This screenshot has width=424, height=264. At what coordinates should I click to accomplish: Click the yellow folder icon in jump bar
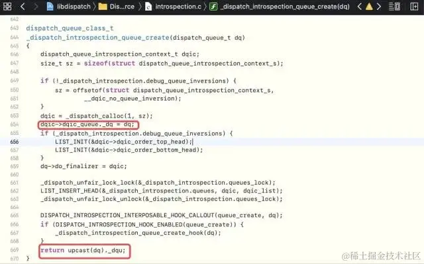tap(103, 7)
